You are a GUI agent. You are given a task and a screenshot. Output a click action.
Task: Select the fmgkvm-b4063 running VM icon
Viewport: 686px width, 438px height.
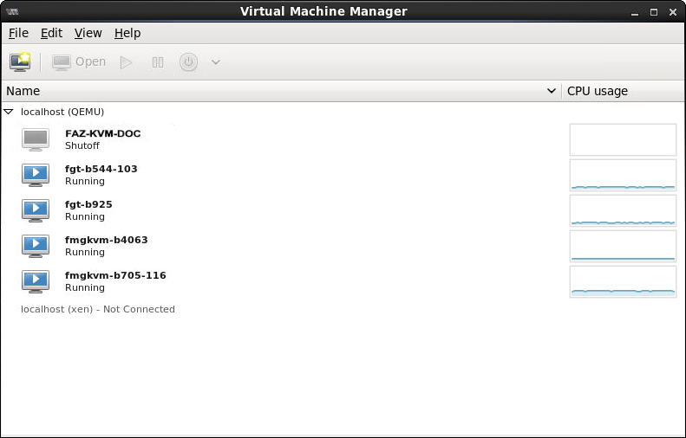tap(36, 246)
